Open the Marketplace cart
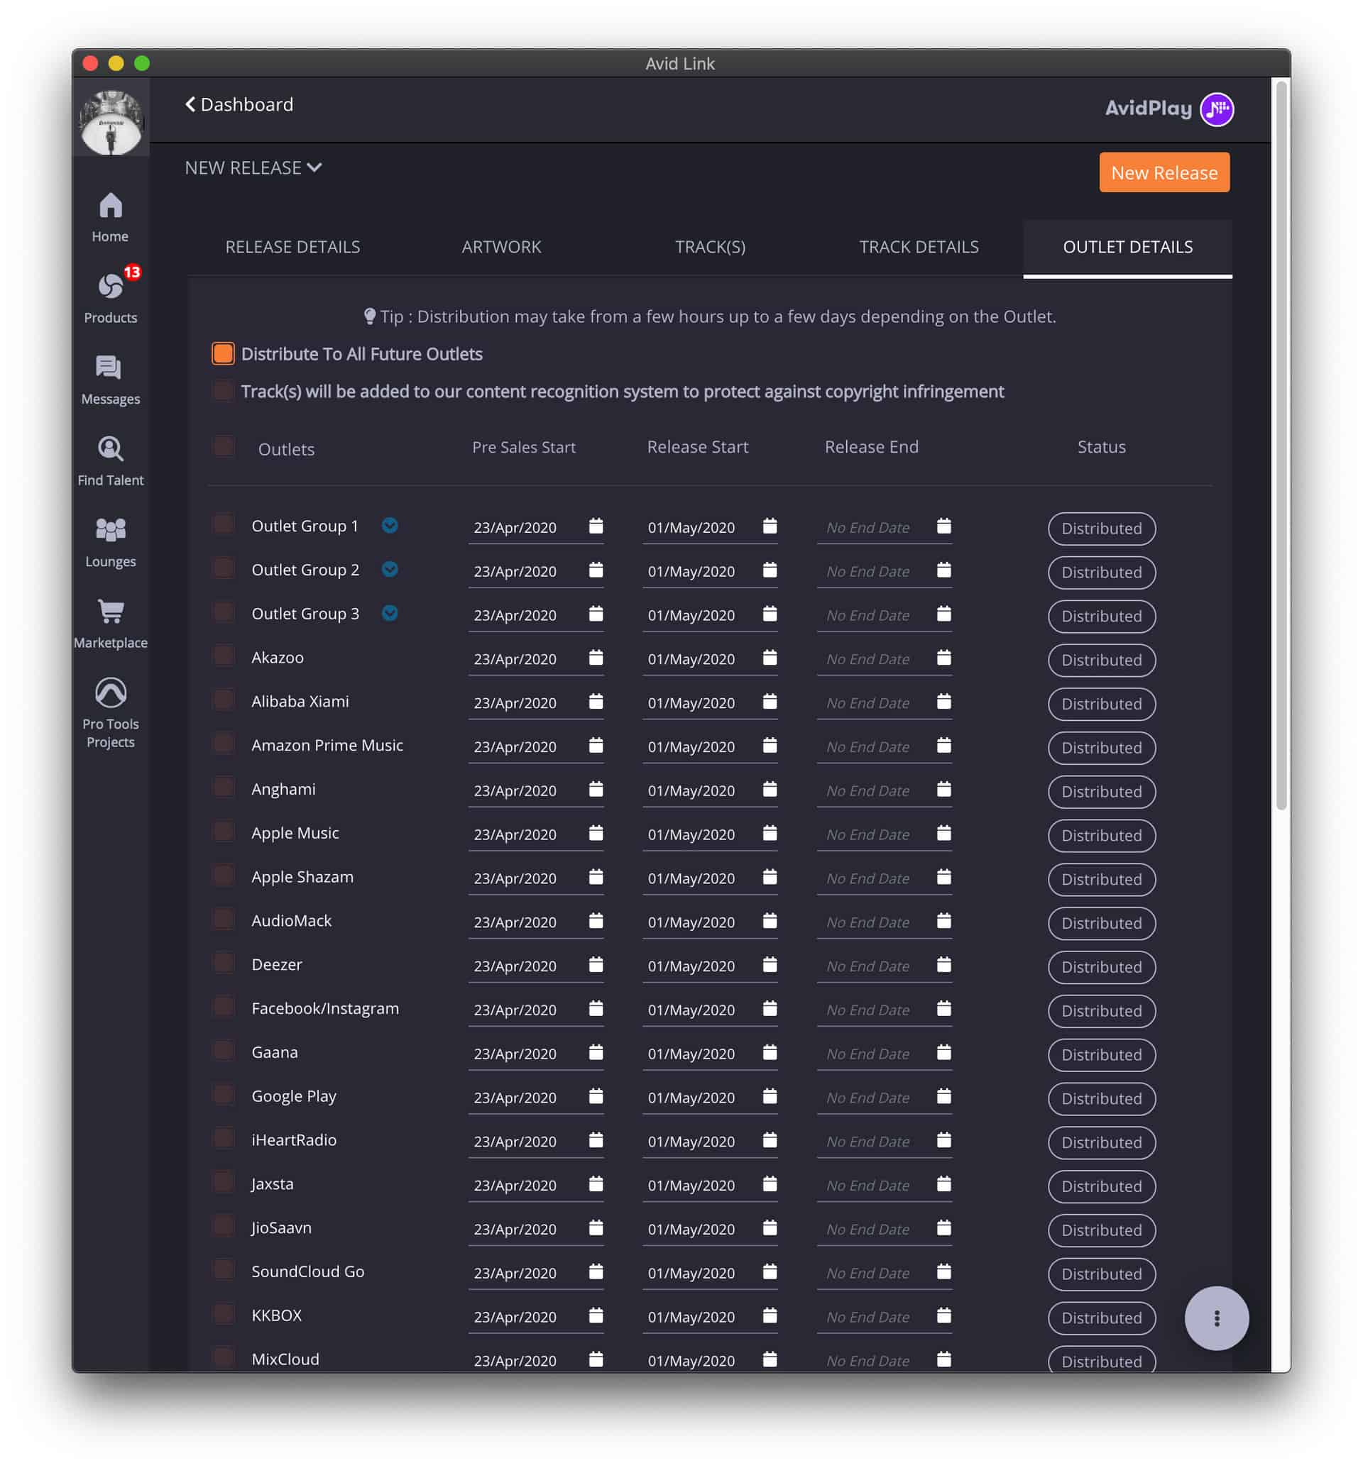 pos(111,623)
